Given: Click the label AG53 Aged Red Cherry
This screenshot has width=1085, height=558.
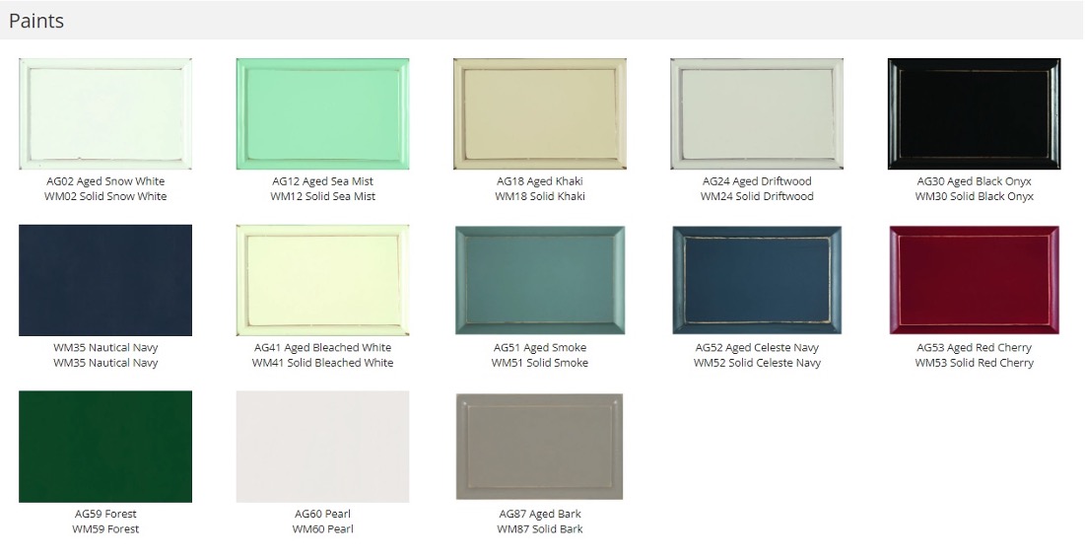Looking at the screenshot, I should coord(975,348).
